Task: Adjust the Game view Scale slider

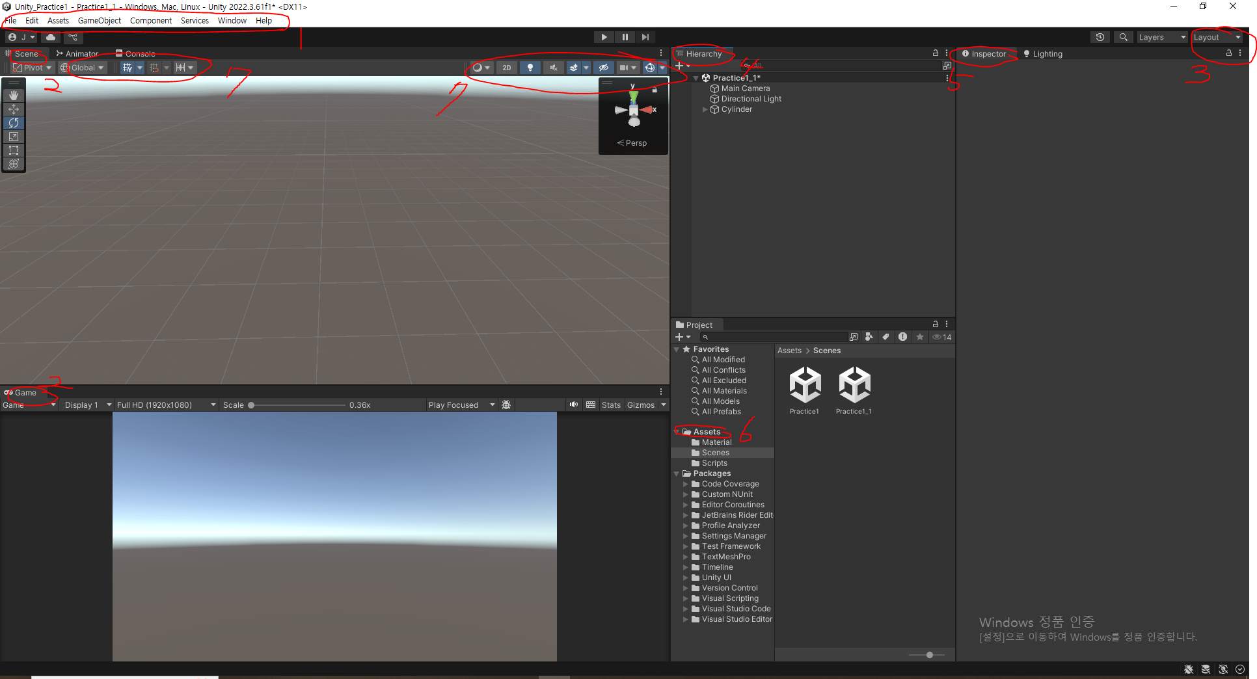Action: click(298, 405)
